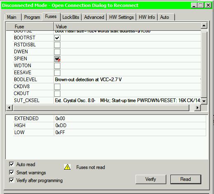Open the SUT_CKSEL clock source dropdown
Image resolution: width=214 pixels, height=194 pixels.
coord(127,100)
